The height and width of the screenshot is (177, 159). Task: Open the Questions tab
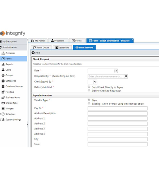click(63, 48)
